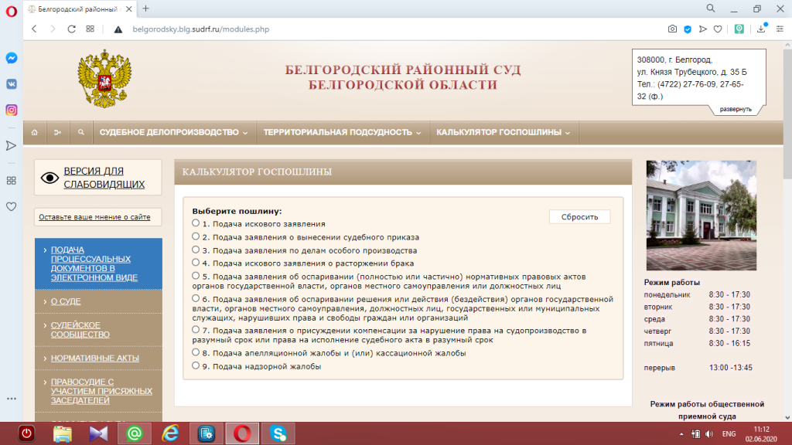
Task: Open the Нормативные акты sidebar item
Action: pyautogui.click(x=94, y=358)
